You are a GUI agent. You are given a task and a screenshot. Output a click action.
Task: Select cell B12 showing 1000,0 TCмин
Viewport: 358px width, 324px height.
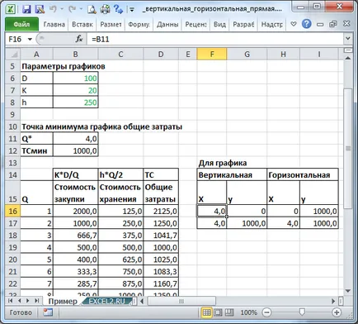[x=75, y=150]
